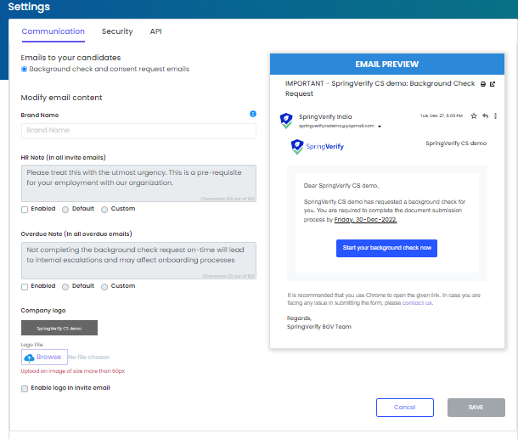The image size is (518, 439).
Task: Open email preview in new window icon
Action: point(493,84)
